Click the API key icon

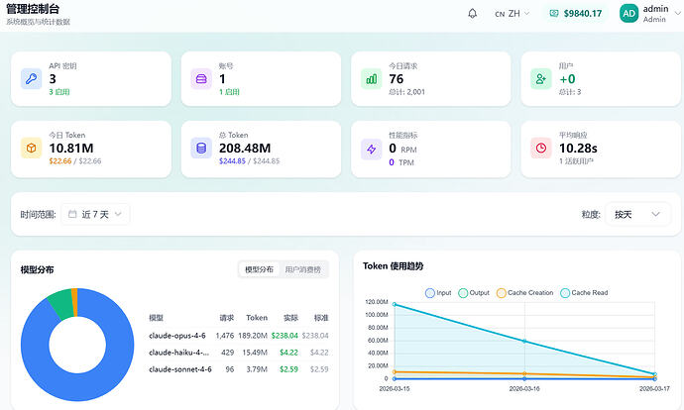pos(32,79)
